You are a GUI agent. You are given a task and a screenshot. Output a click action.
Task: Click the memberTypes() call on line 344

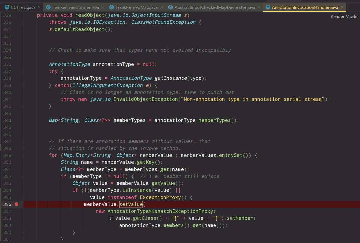(215, 120)
